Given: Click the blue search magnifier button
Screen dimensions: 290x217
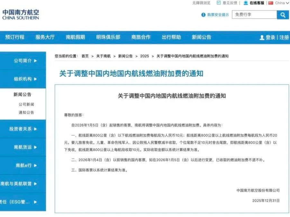Looking at the screenshot, I should coord(283,15).
